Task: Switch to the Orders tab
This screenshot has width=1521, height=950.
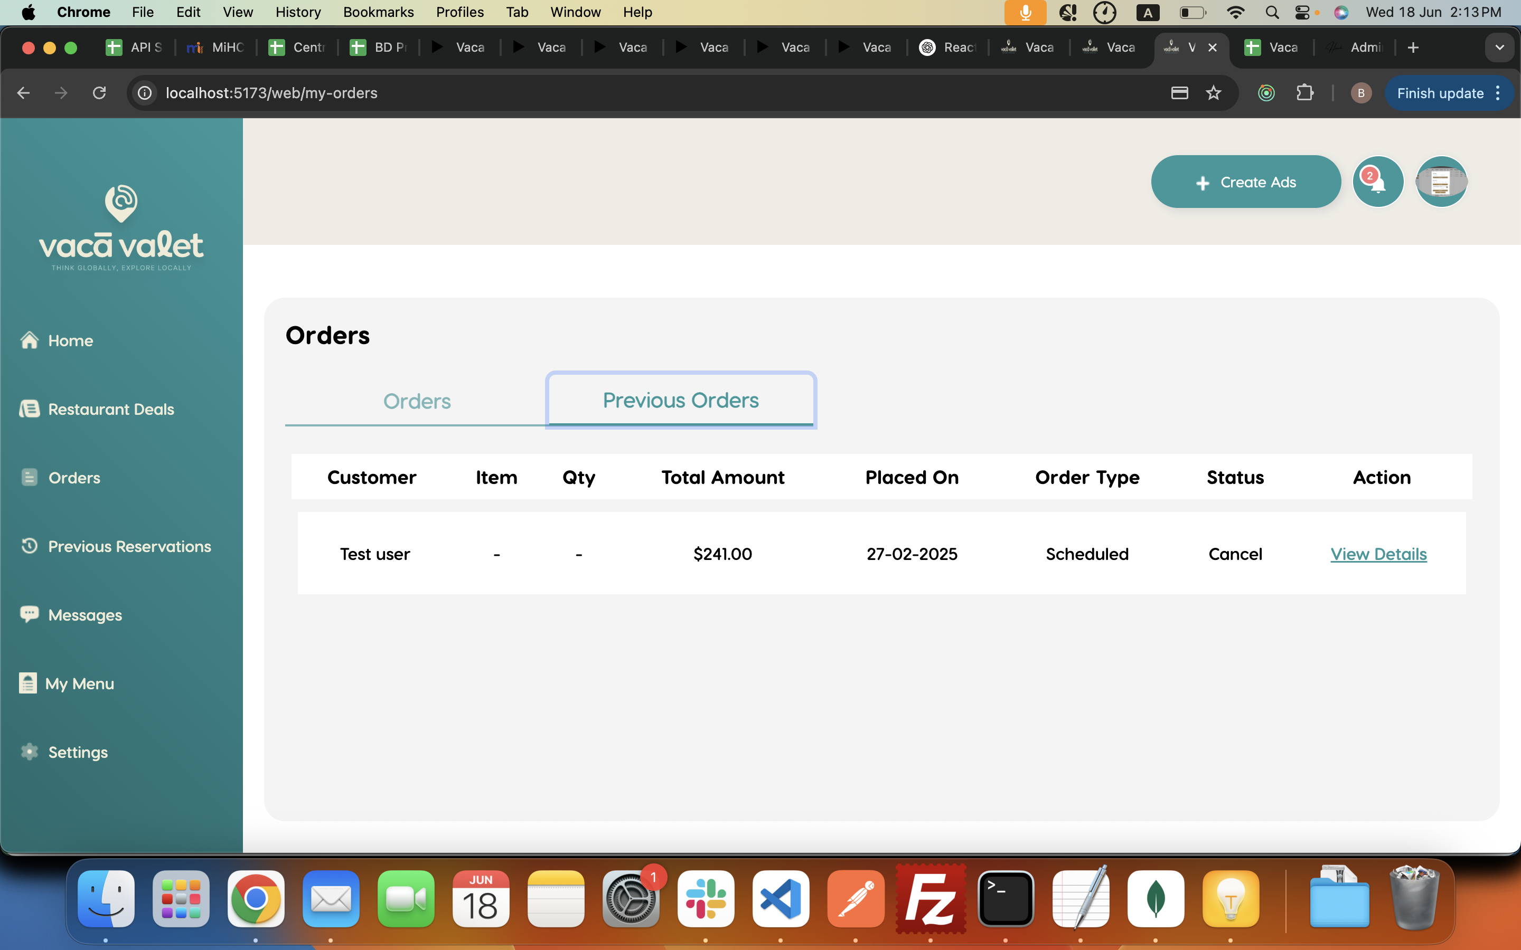Action: tap(417, 402)
